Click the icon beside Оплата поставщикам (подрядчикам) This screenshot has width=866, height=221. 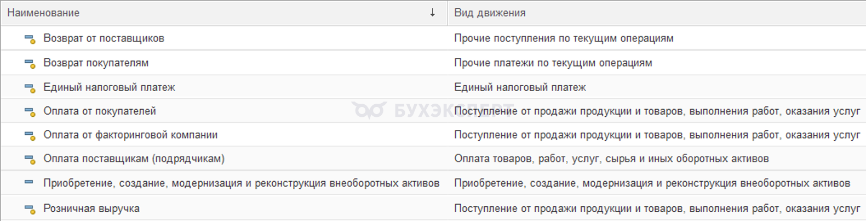tap(30, 159)
